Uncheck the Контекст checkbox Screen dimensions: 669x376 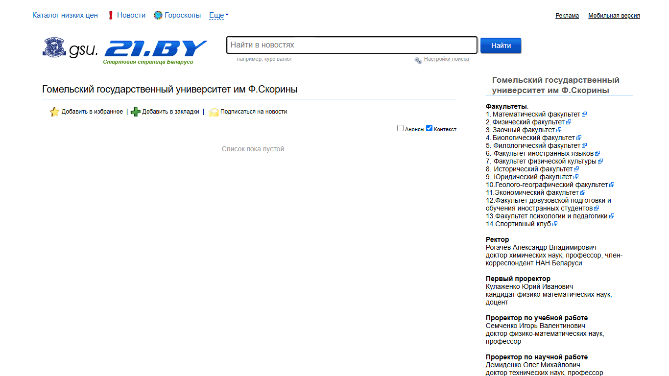pyautogui.click(x=429, y=128)
